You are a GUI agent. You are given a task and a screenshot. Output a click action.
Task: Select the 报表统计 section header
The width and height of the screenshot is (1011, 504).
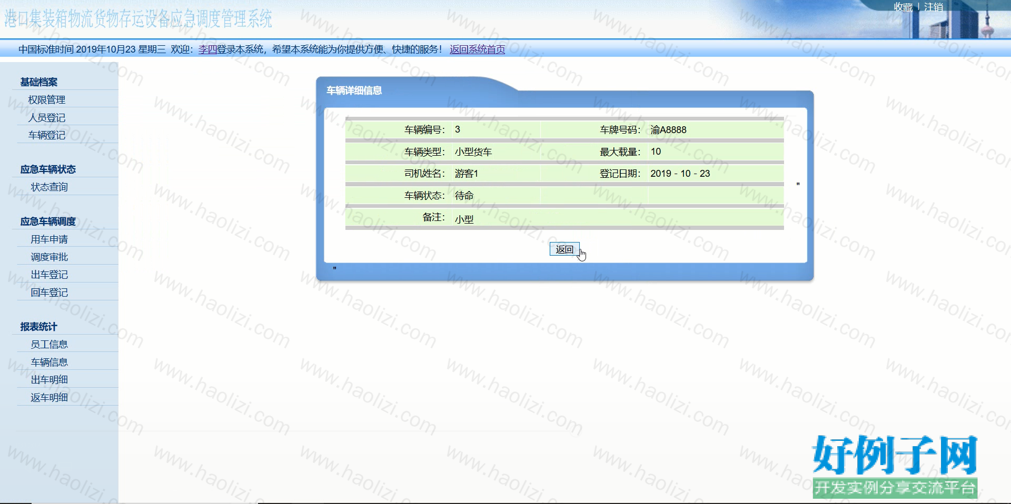point(39,327)
